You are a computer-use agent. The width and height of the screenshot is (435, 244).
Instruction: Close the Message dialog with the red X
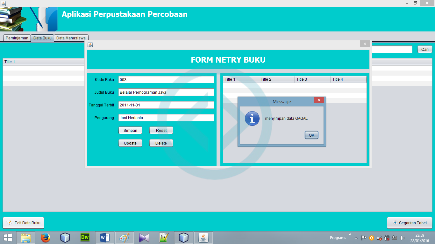(319, 100)
